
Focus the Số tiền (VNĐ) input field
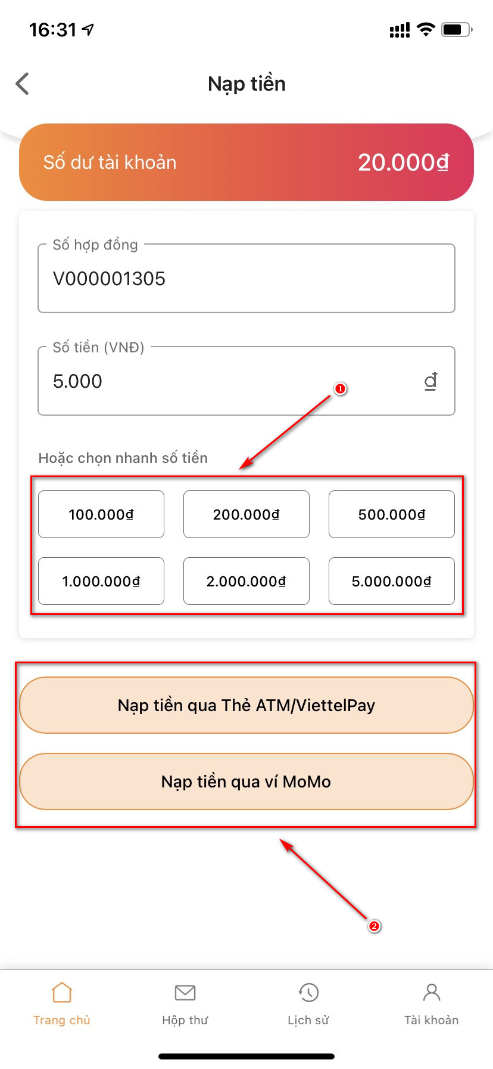tap(226, 381)
